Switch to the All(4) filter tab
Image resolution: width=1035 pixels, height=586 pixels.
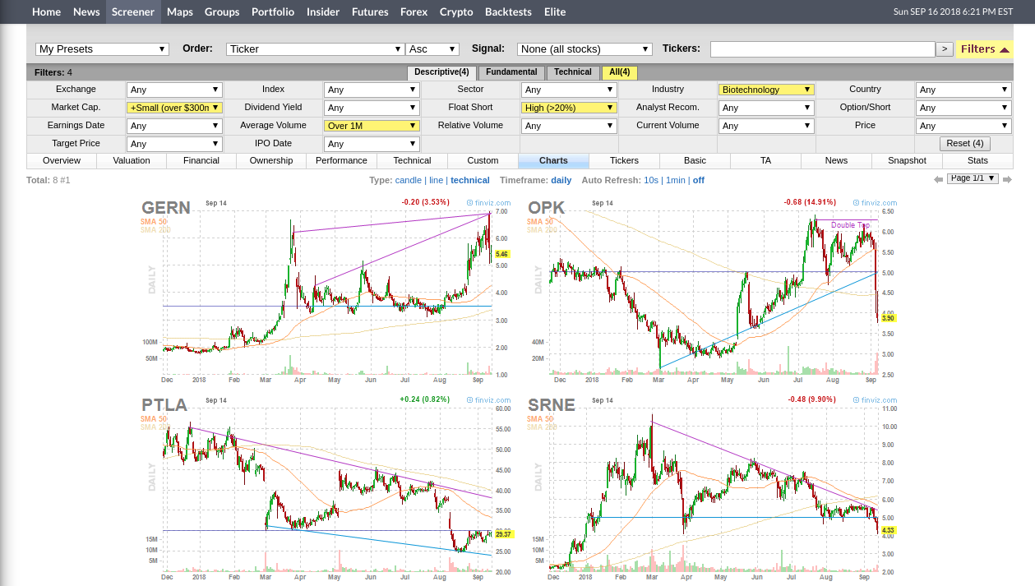coord(619,72)
